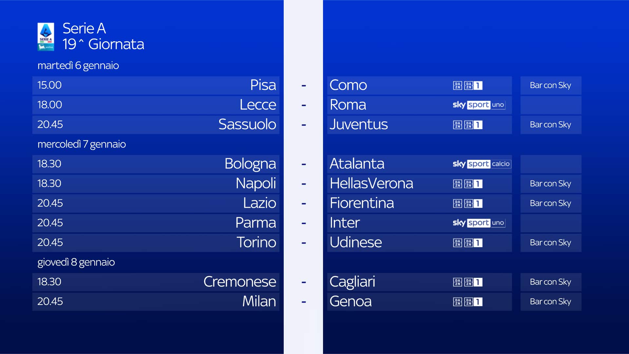Select the giovedì 8 gennaio date heading
Screen dimensions: 629x354
76,262
